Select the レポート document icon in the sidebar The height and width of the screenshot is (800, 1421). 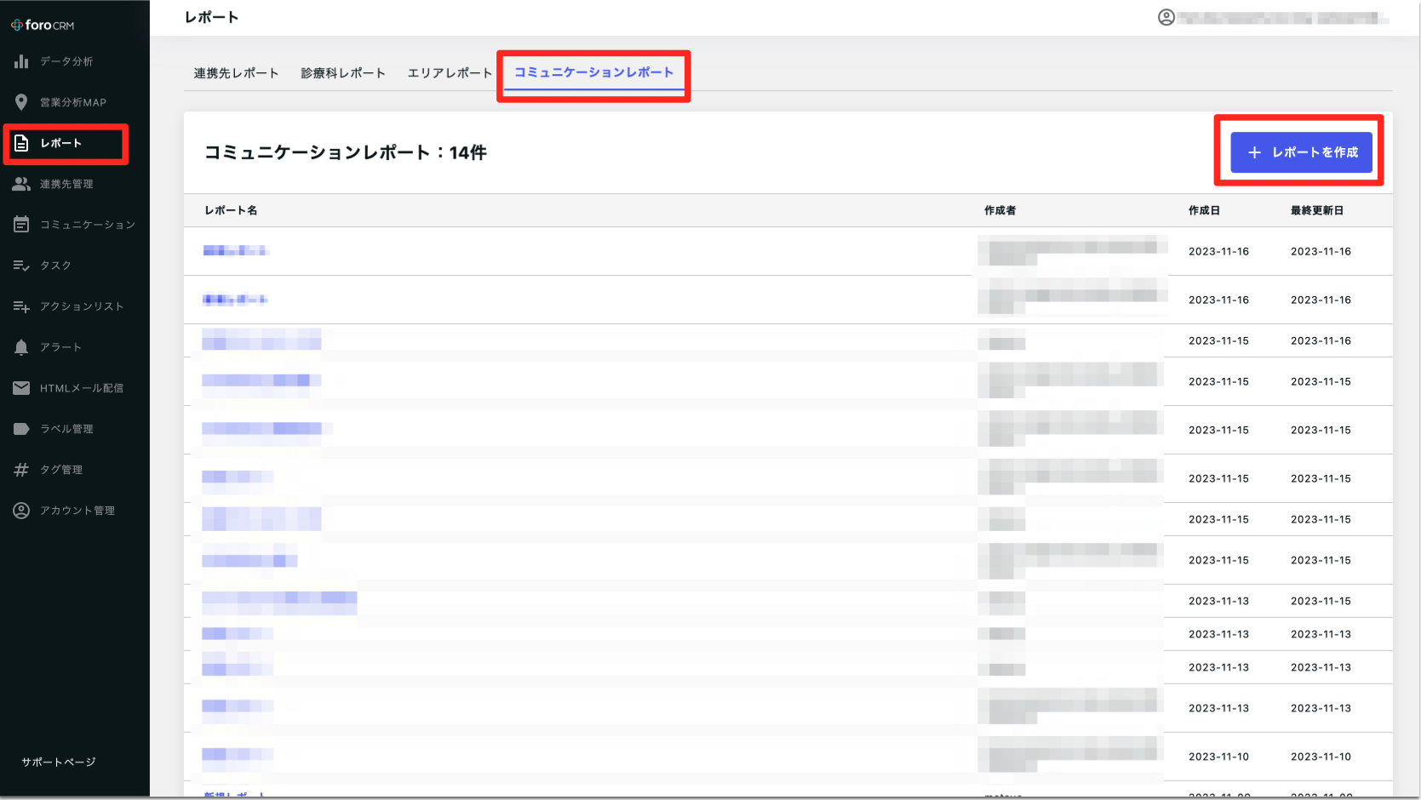[x=21, y=143]
